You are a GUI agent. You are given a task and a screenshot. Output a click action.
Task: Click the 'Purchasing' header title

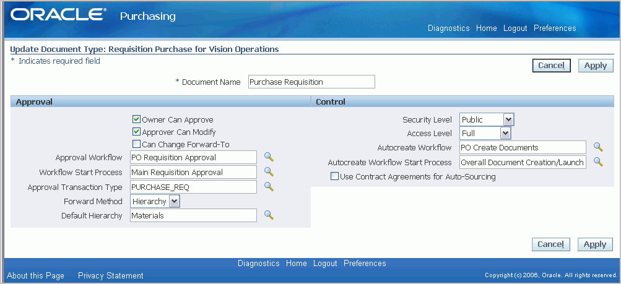[148, 16]
